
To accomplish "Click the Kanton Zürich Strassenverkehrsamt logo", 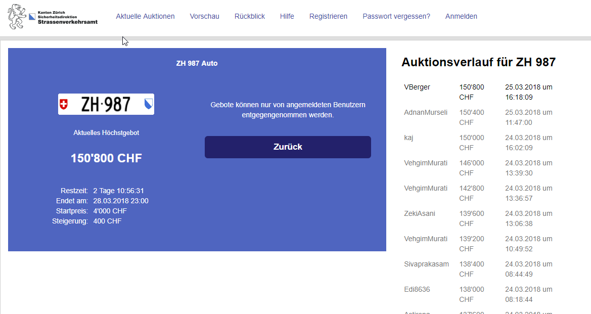I will (53, 16).
